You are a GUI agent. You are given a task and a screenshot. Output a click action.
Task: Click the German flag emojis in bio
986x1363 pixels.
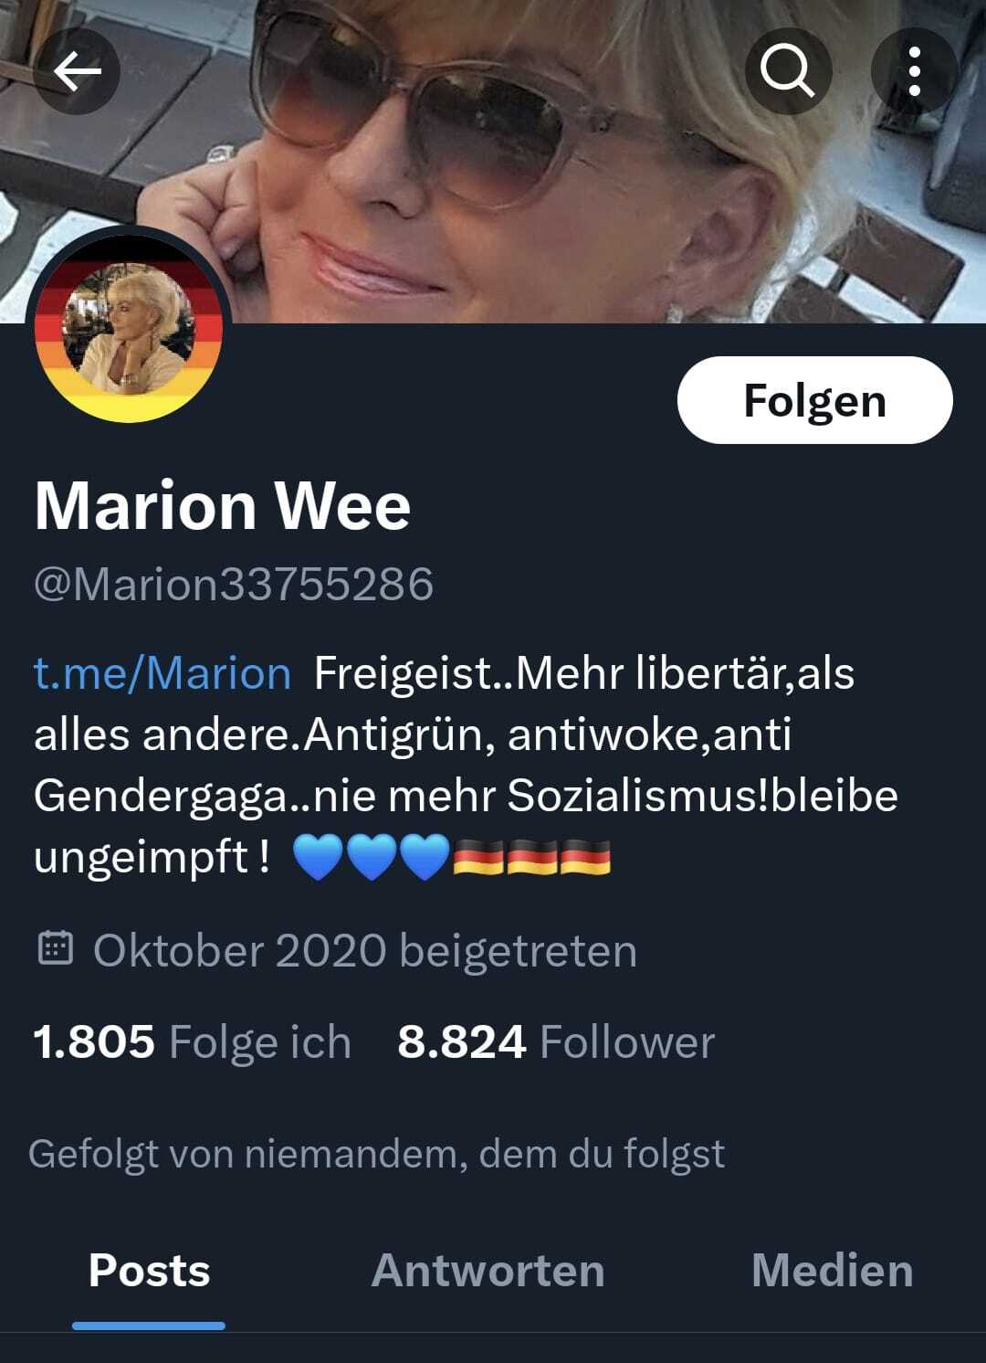pos(532,858)
